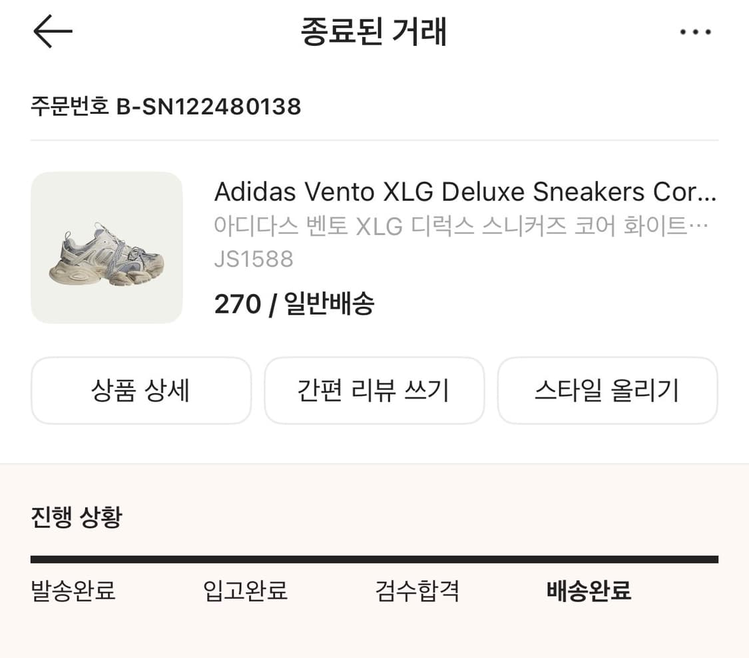Click the 종료된 거래 page title

(374, 32)
